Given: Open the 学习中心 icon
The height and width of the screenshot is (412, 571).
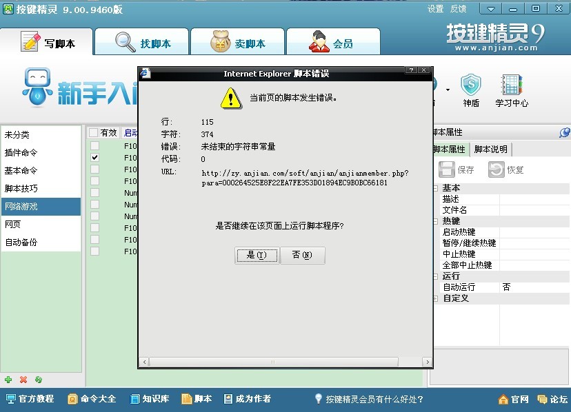Looking at the screenshot, I should (512, 90).
